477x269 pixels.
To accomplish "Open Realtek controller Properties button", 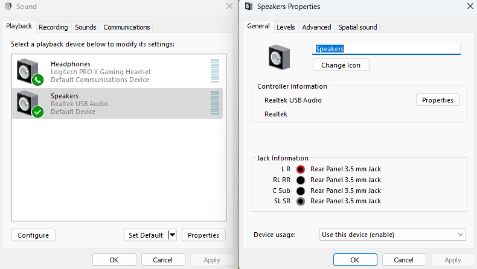I will [438, 100].
